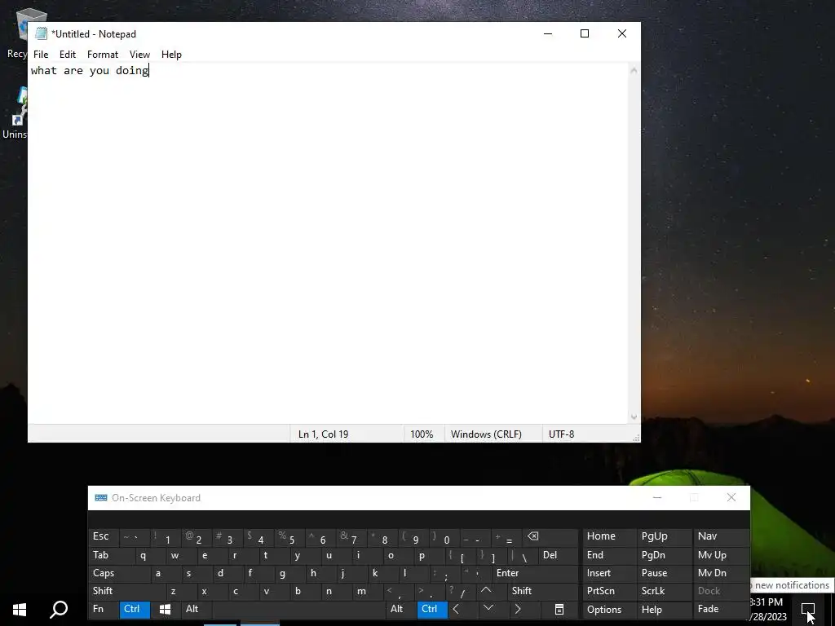Open the Edit menu in Notepad
Screen dimensions: 835x626
[67, 55]
